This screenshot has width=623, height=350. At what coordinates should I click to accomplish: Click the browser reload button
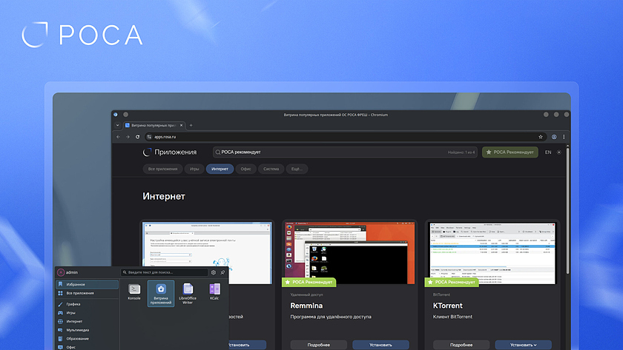click(136, 137)
